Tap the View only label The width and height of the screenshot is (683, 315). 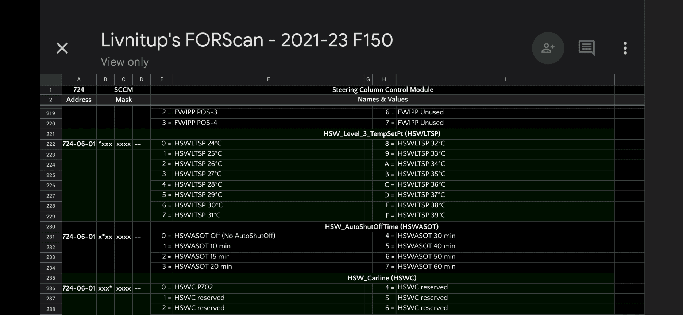pyautogui.click(x=125, y=62)
